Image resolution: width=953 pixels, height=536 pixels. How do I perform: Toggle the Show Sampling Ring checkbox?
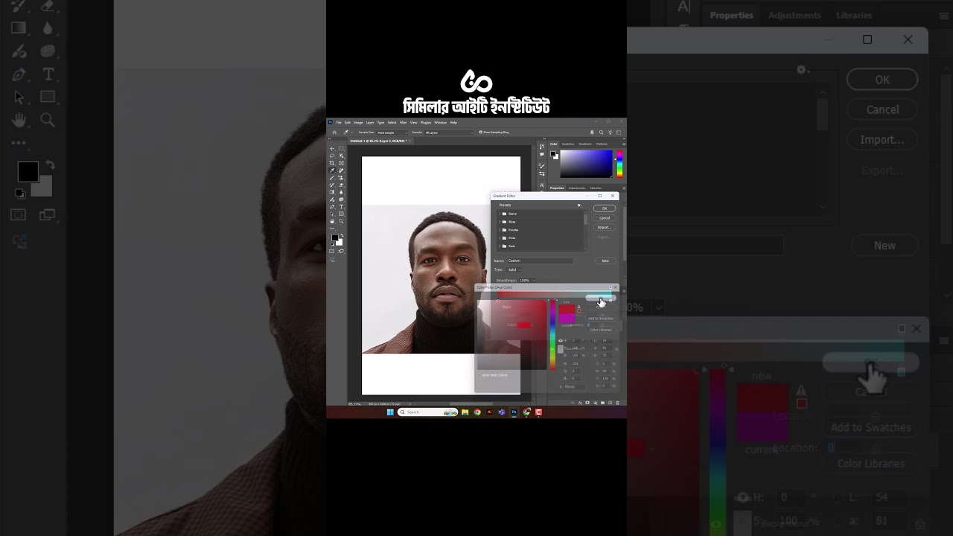pos(480,133)
